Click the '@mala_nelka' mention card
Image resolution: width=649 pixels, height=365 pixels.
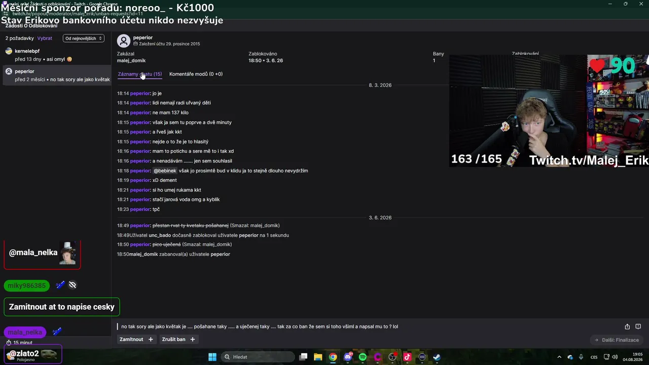(x=42, y=254)
